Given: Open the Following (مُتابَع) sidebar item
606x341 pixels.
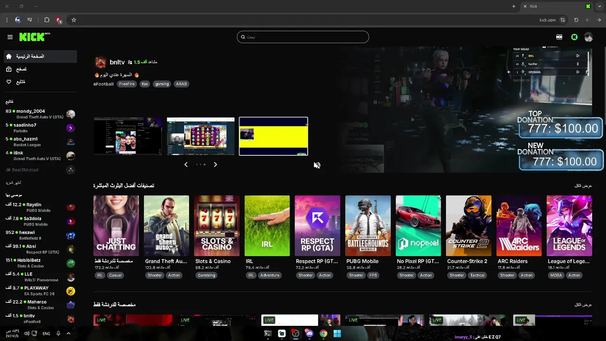Looking at the screenshot, I should point(40,82).
